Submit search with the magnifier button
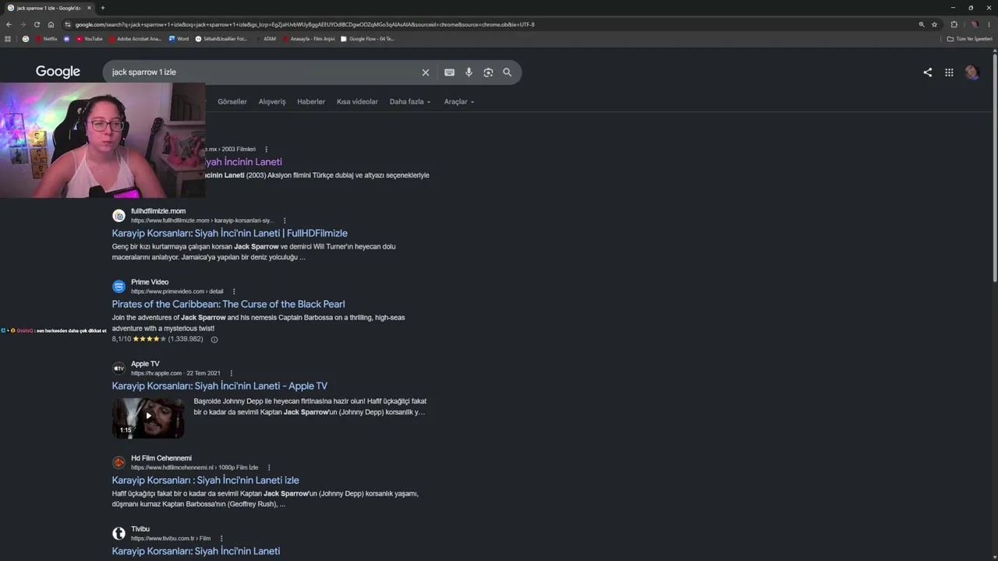Screen dimensions: 998x561 click(507, 72)
